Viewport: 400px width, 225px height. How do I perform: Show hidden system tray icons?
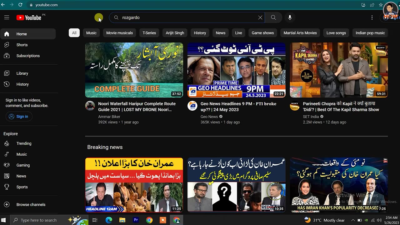(x=353, y=220)
